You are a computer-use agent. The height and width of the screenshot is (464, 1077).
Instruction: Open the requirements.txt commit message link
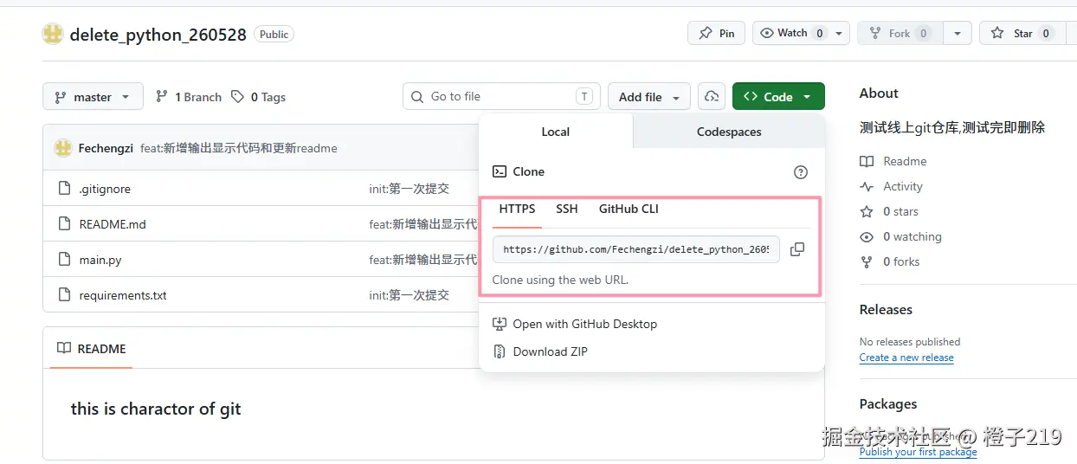(410, 295)
